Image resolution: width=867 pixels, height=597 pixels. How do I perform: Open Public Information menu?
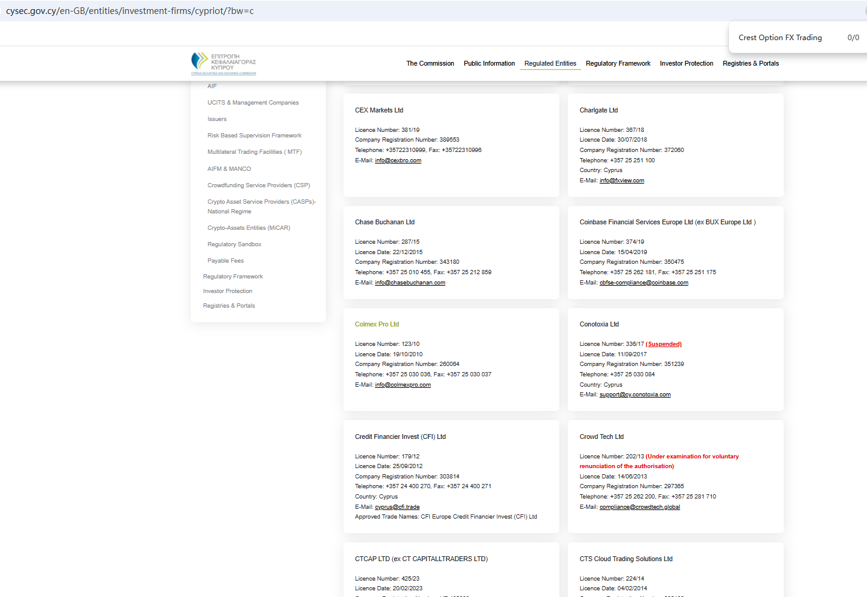[x=489, y=63]
